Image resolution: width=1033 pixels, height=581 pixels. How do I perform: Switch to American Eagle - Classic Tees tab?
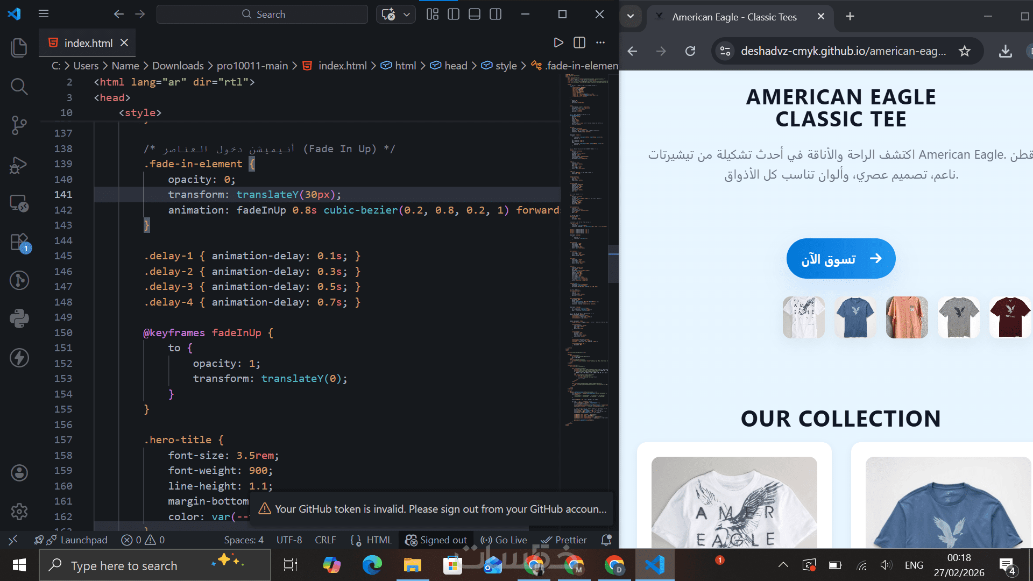[734, 17]
